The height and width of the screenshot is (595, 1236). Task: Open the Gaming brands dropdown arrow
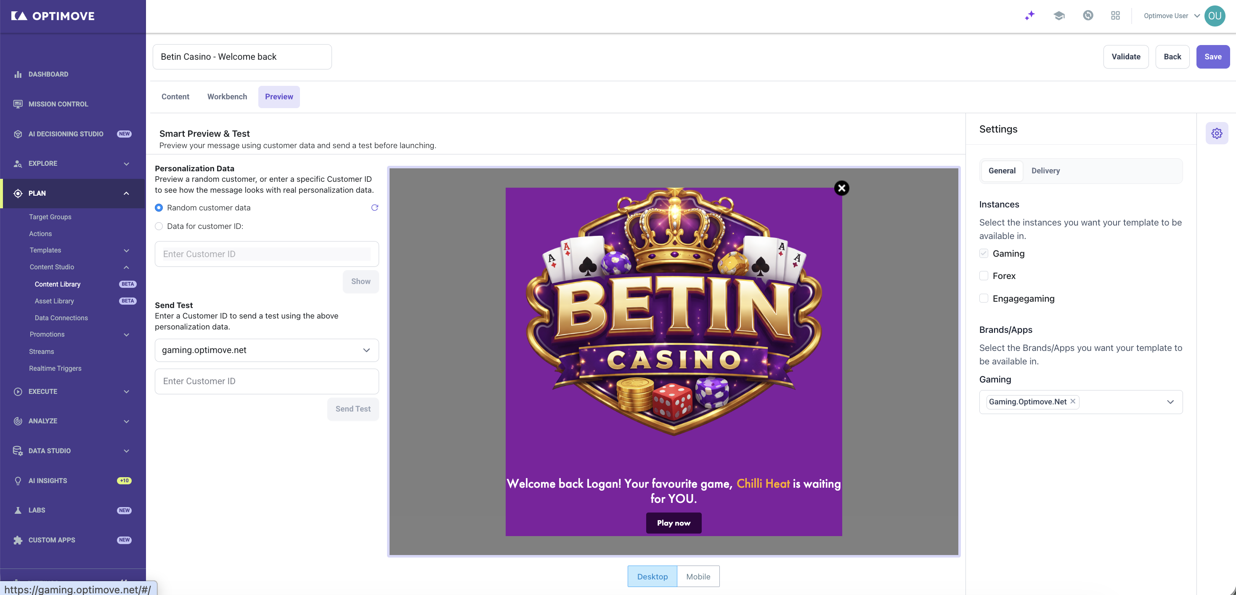tap(1170, 401)
